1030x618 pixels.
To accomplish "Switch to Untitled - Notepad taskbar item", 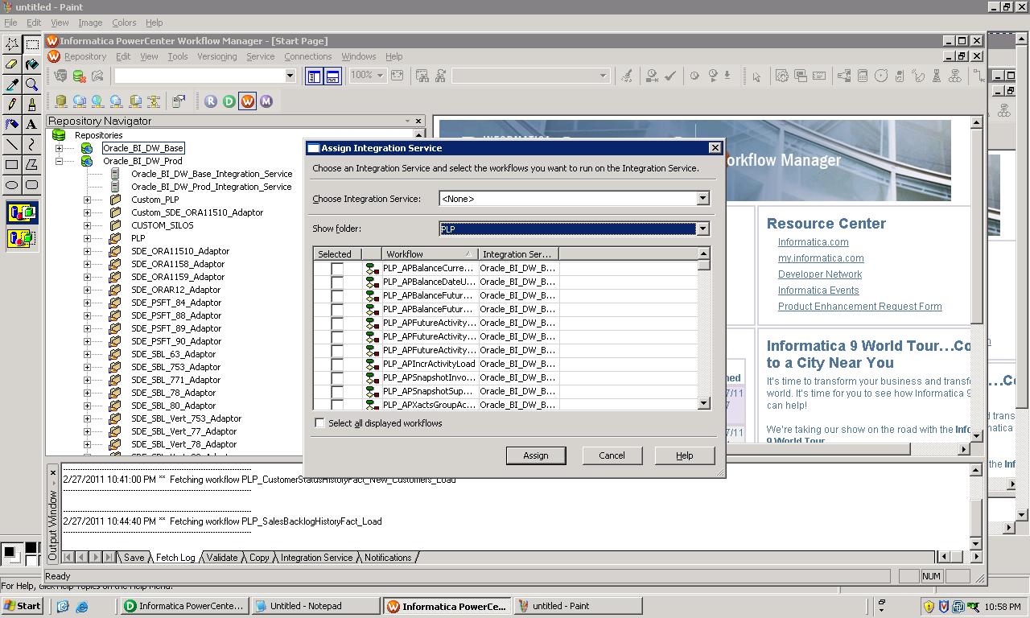I will coord(315,606).
